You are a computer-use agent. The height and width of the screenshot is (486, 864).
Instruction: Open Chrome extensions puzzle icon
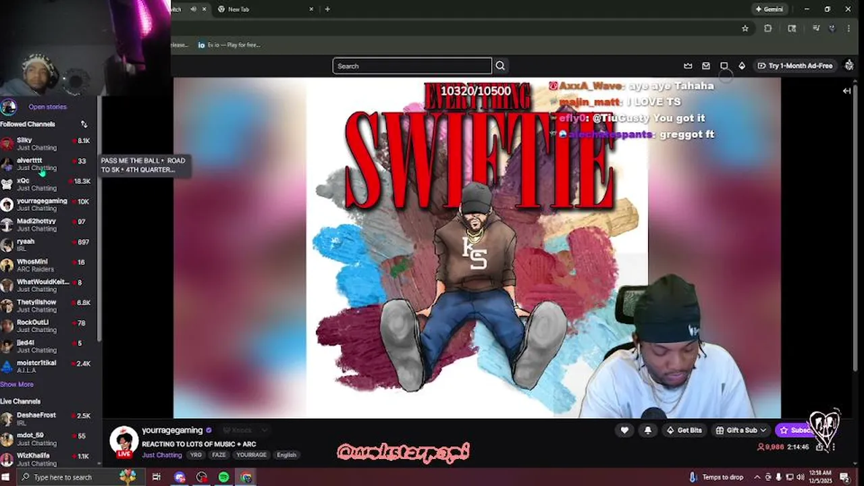pos(768,28)
